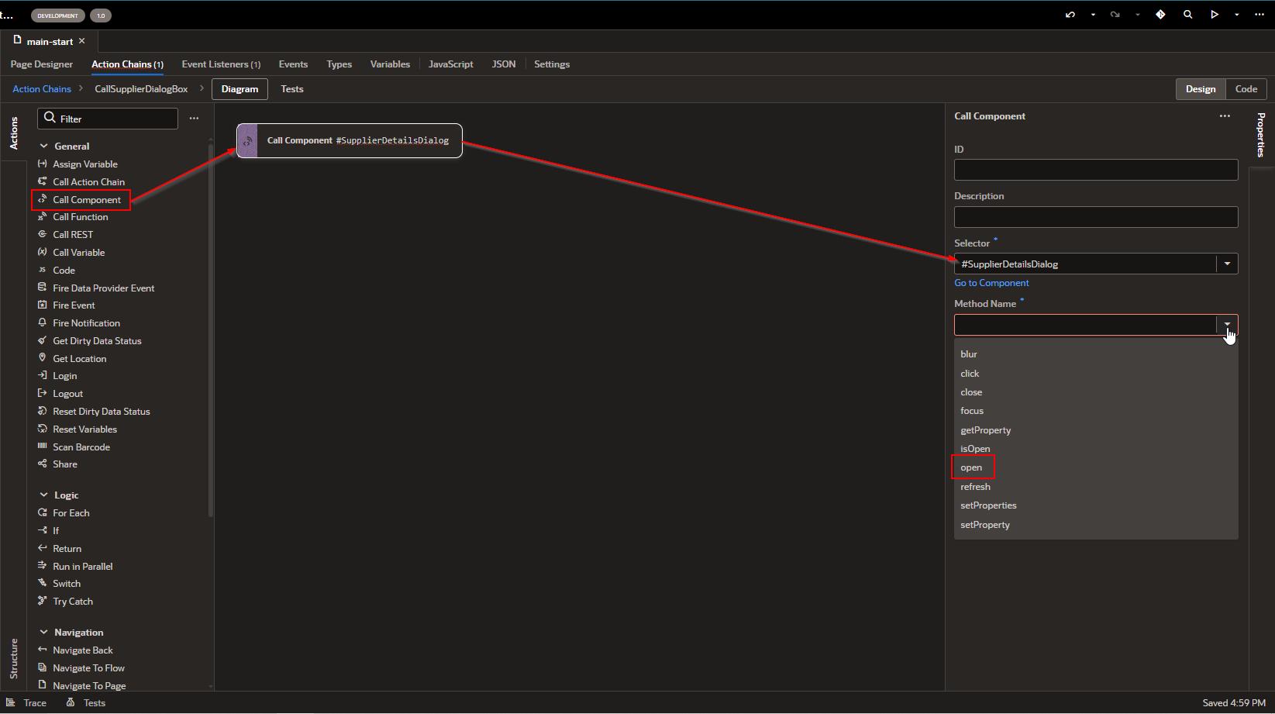Select the Share action icon
1275x714 pixels.
[43, 464]
